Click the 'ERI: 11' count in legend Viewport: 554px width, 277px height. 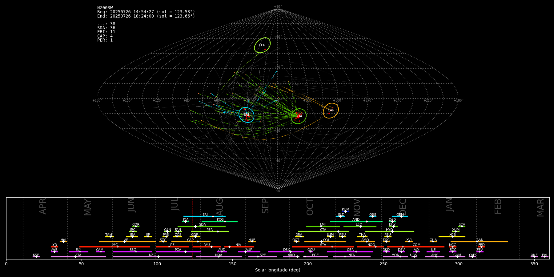106,32
